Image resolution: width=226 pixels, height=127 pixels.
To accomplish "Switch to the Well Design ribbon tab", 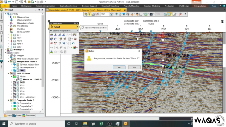I will pos(184,6).
